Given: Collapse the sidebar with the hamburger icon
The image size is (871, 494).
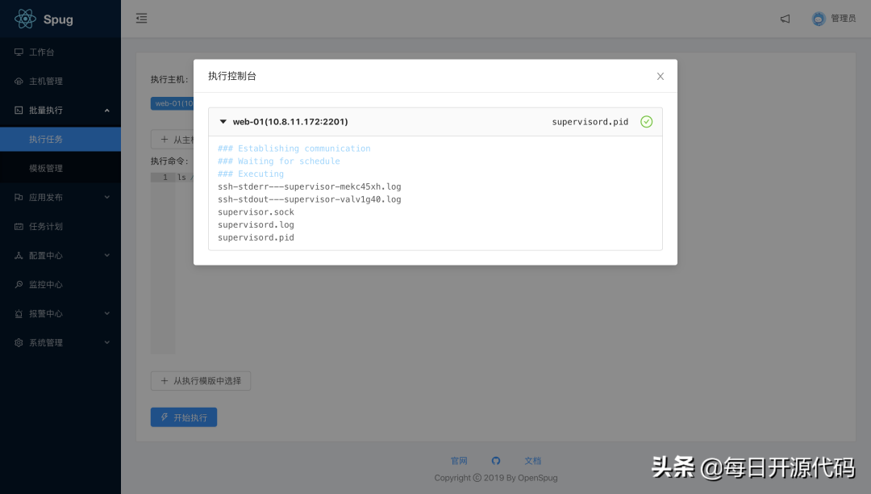Looking at the screenshot, I should point(142,18).
